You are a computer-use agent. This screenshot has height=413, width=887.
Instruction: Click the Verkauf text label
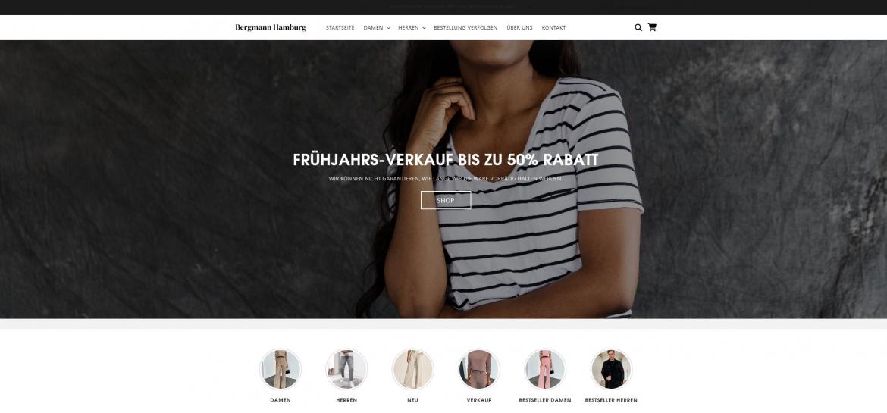[x=479, y=400]
